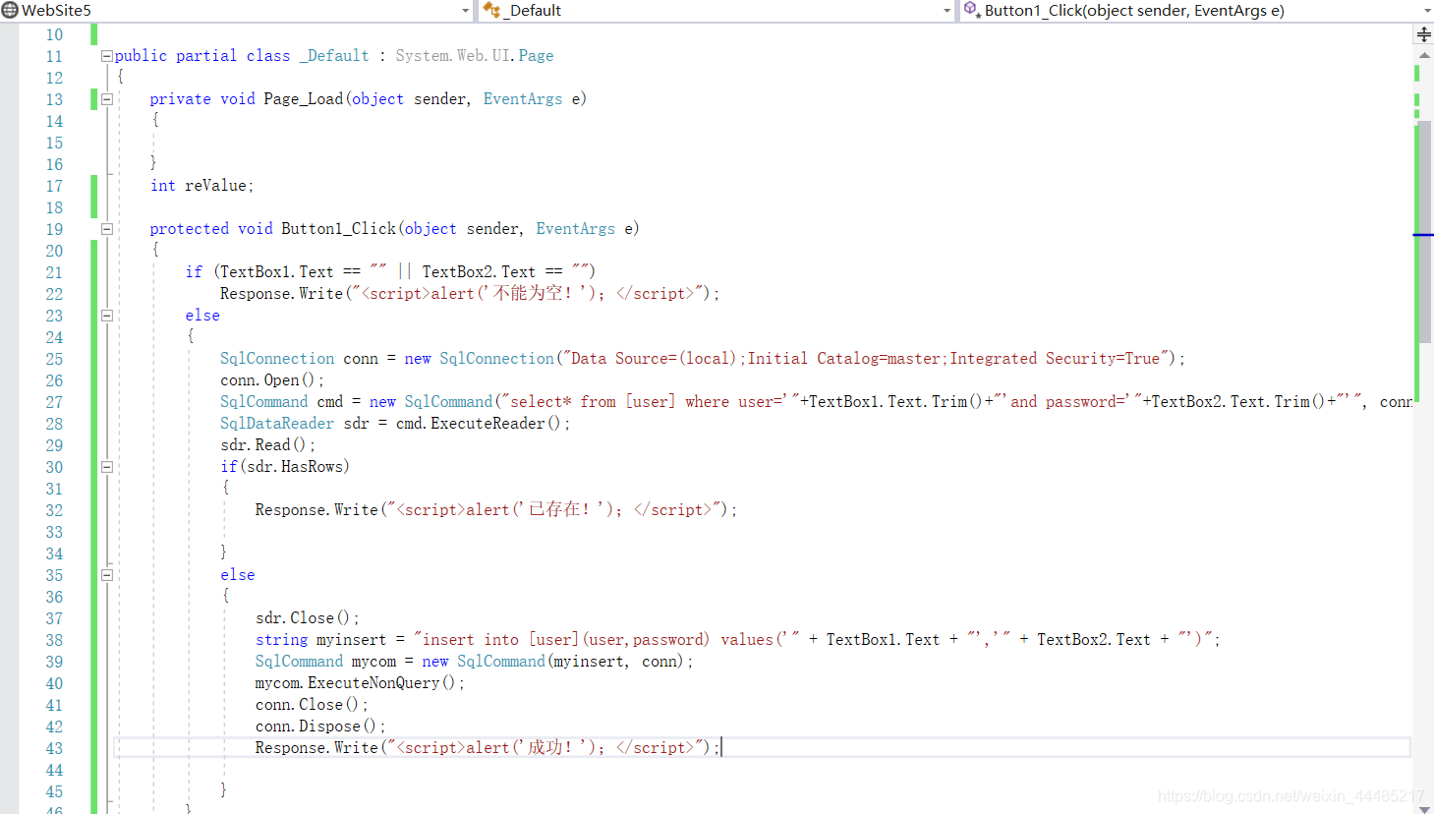Click on 'conn.Close();' statement
This screenshot has height=814, width=1434.
tap(312, 705)
